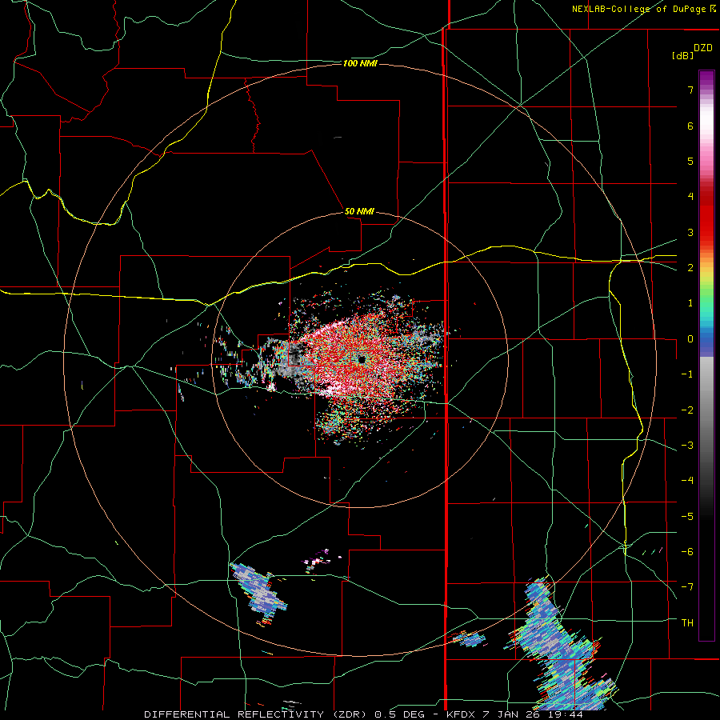
Task: Click the -3 value on the dB scale
Action: pyautogui.click(x=687, y=446)
